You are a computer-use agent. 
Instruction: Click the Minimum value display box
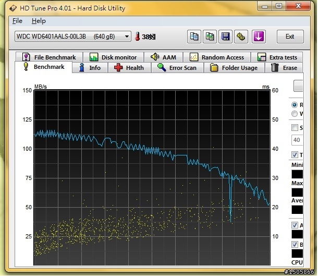point(297,174)
